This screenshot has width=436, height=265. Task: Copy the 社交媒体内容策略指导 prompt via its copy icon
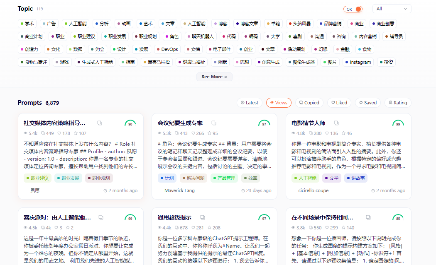[100, 123]
